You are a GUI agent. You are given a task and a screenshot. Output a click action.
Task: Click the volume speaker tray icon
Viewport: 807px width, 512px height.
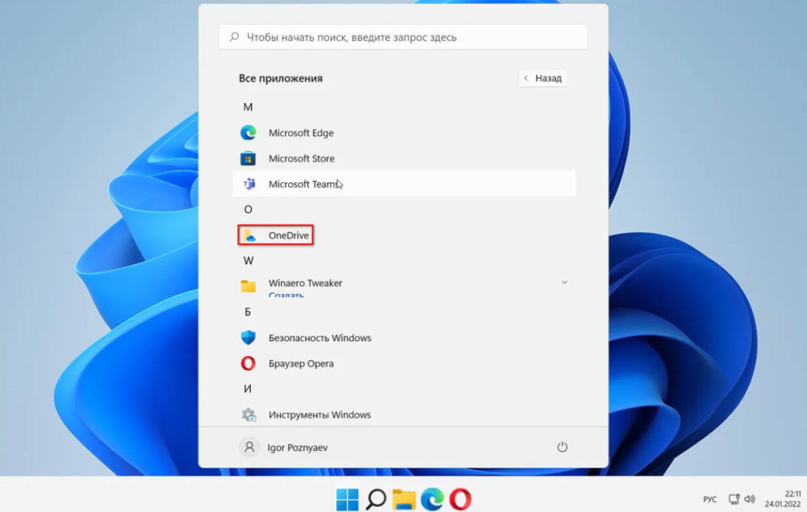pos(750,499)
